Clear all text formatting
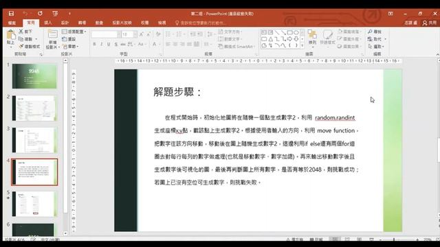This screenshot has width=440, height=247. [158, 34]
